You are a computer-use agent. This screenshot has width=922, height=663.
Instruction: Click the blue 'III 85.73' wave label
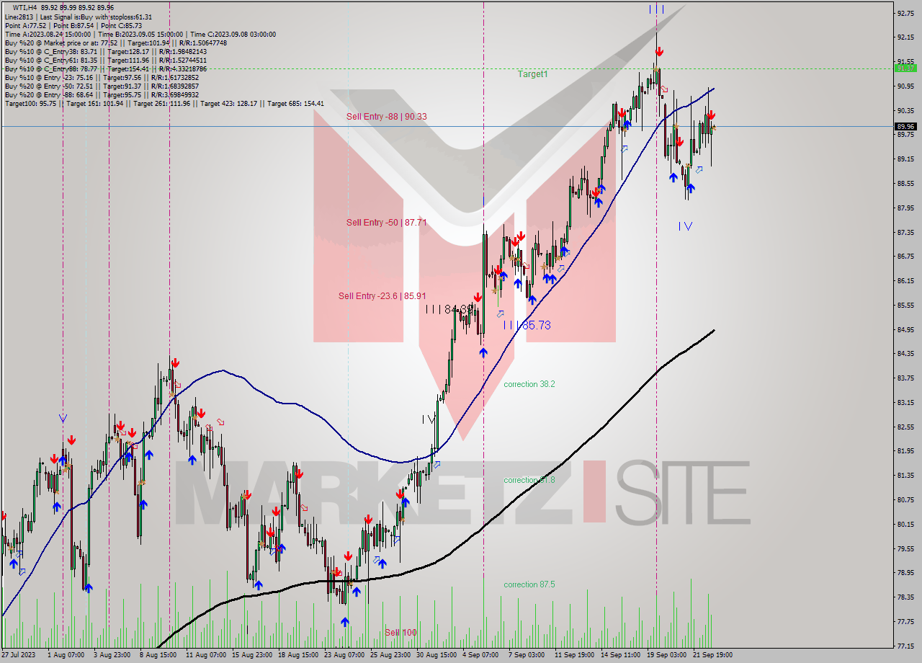527,325
